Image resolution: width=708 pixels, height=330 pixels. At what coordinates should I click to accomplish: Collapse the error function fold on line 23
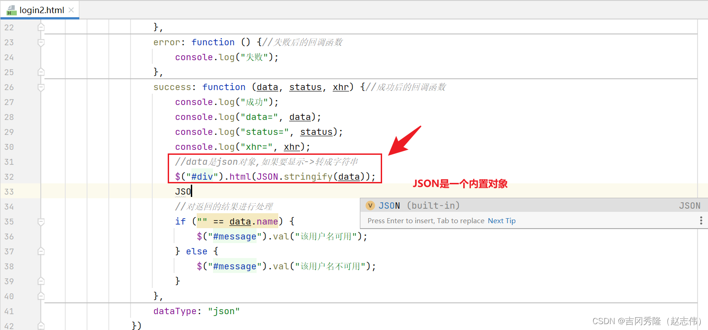(41, 43)
